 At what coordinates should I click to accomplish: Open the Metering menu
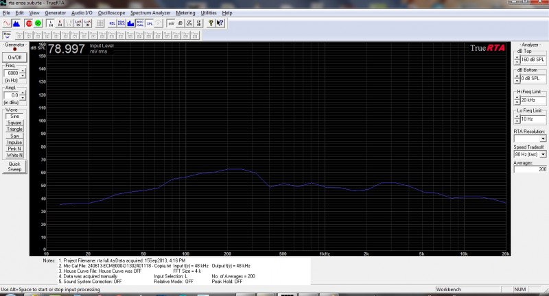[185, 13]
